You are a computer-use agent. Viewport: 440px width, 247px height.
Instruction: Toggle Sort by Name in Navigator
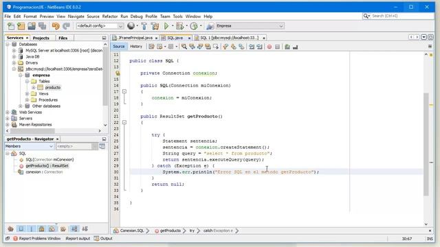tap(74, 228)
